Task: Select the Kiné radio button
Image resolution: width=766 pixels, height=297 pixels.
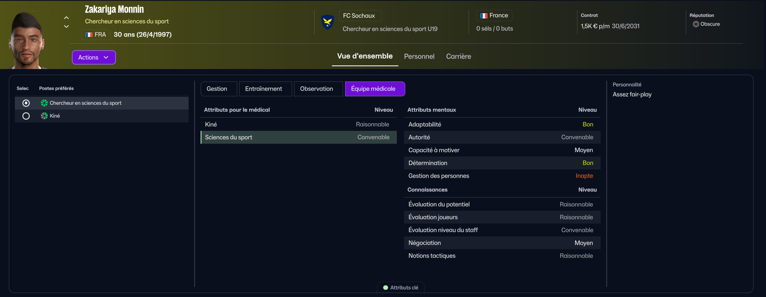Action: click(x=26, y=116)
